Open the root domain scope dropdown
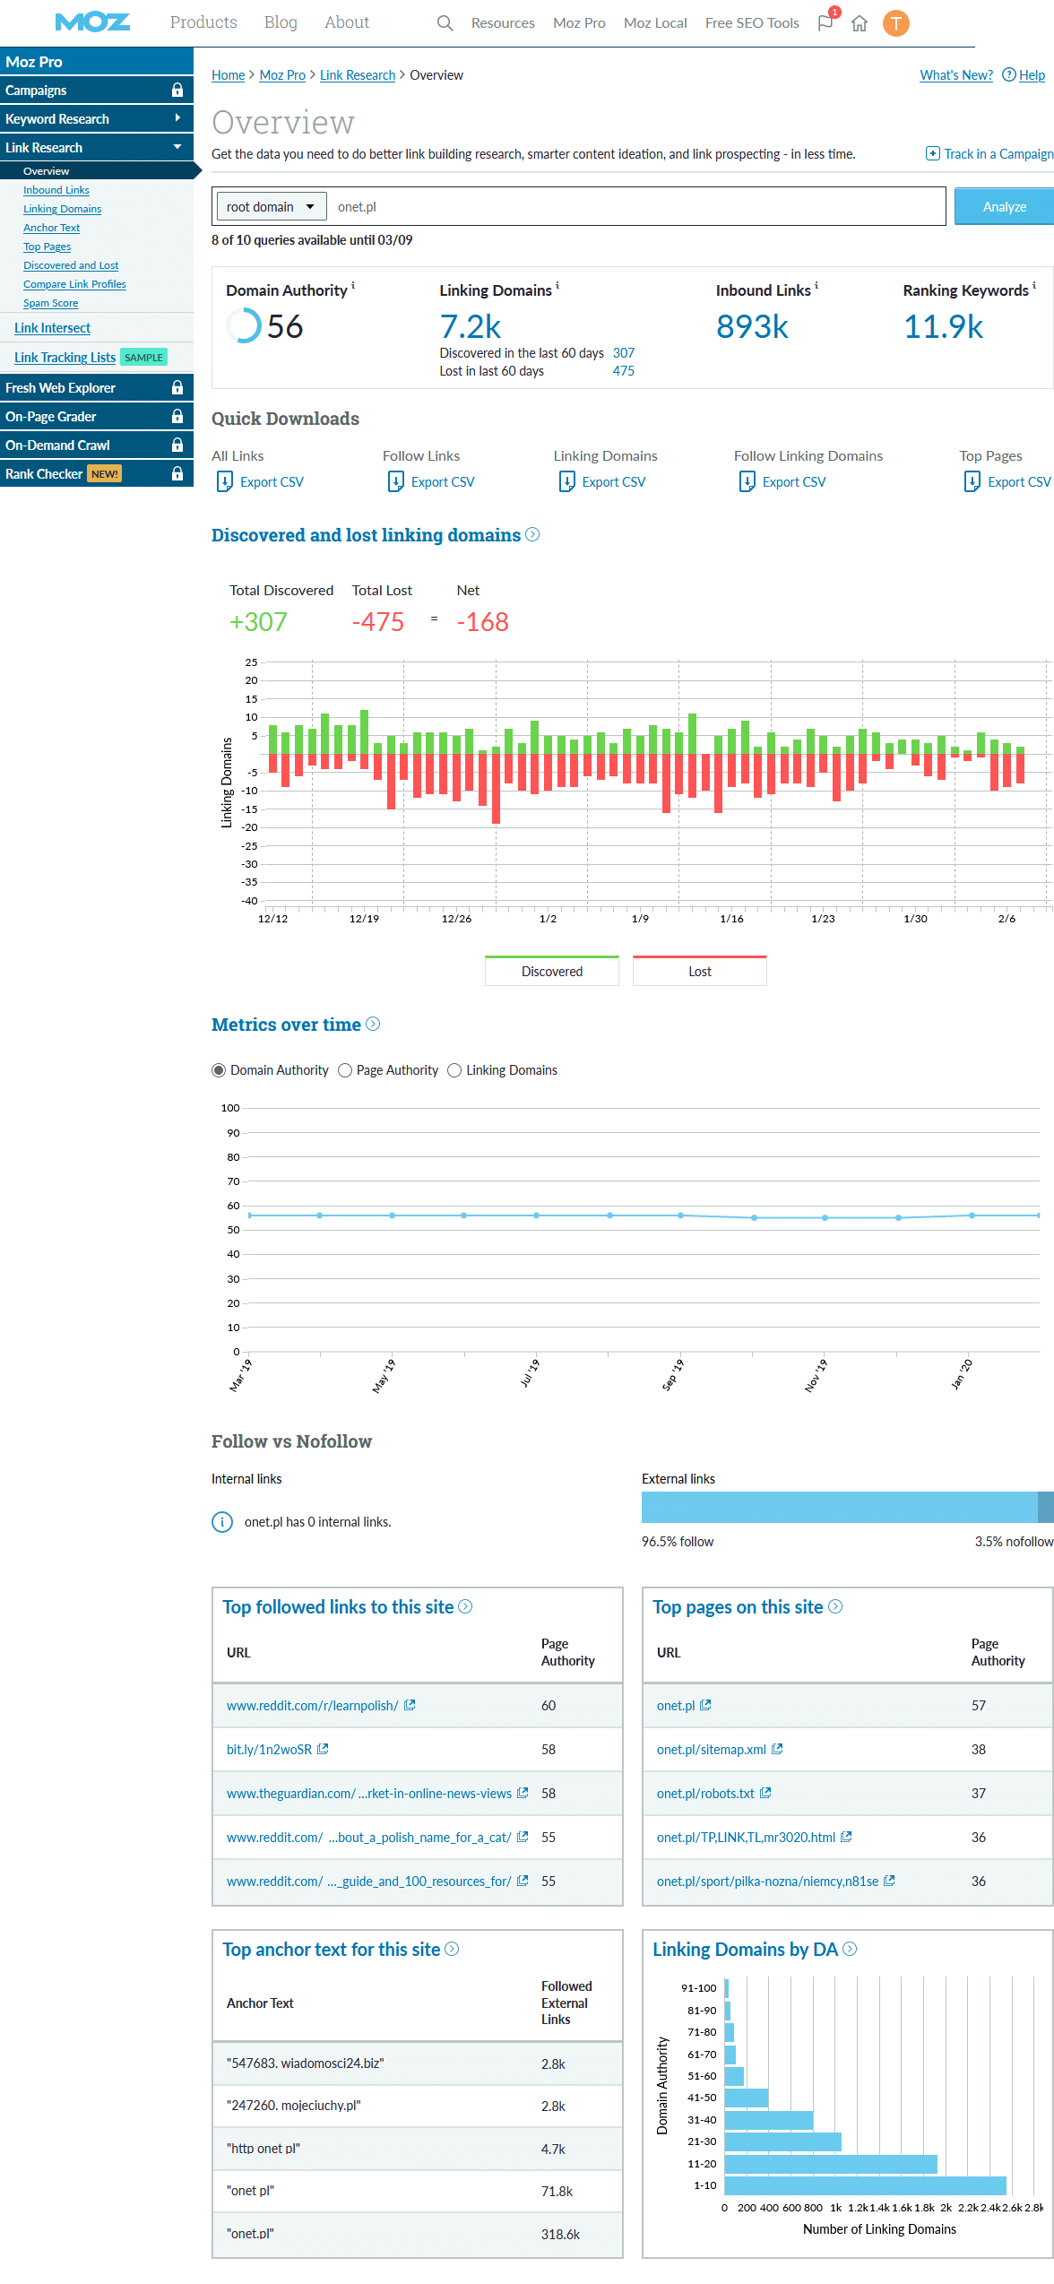Image resolution: width=1054 pixels, height=2284 pixels. coord(271,207)
